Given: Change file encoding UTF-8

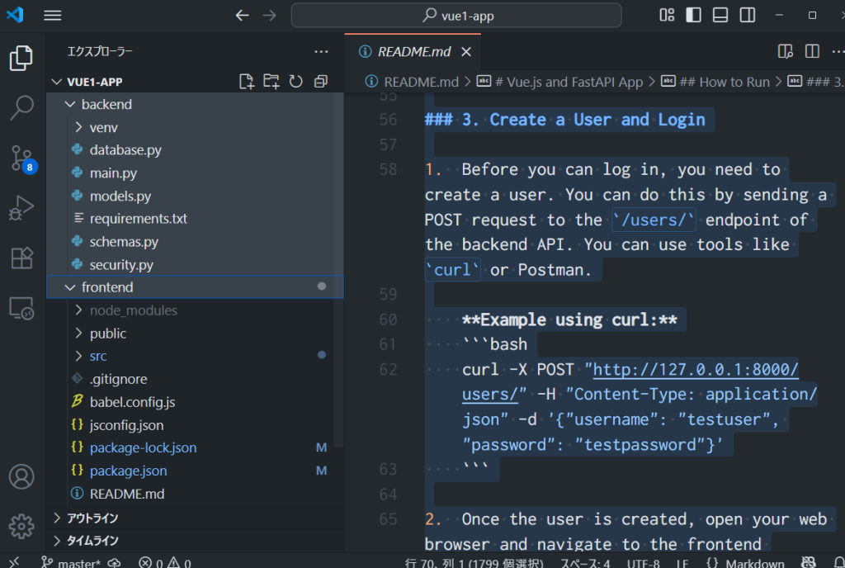Looking at the screenshot, I should [643, 562].
